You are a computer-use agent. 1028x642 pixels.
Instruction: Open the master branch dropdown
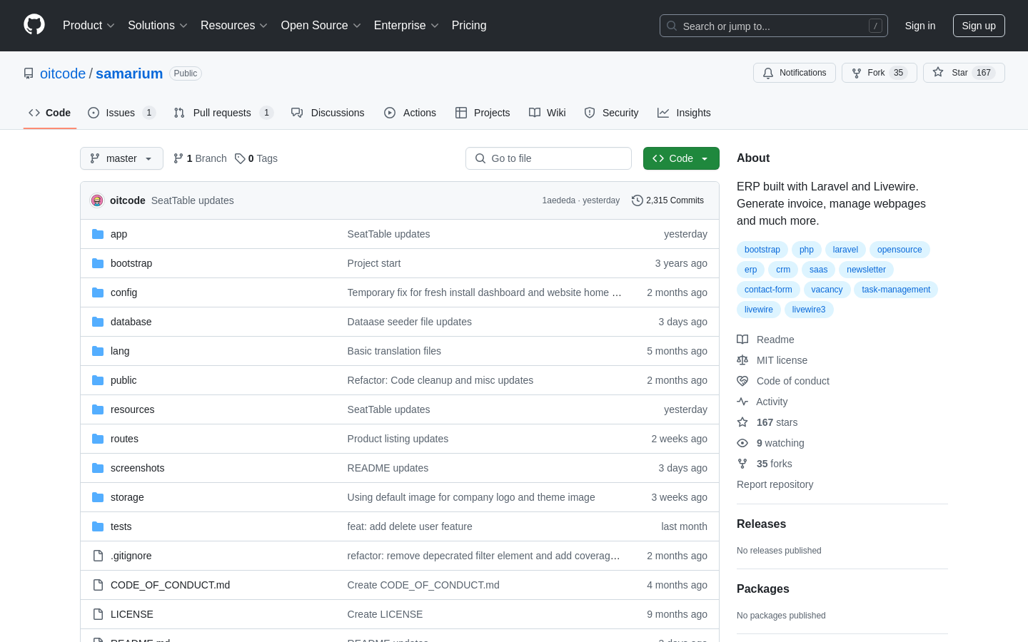pyautogui.click(x=121, y=158)
